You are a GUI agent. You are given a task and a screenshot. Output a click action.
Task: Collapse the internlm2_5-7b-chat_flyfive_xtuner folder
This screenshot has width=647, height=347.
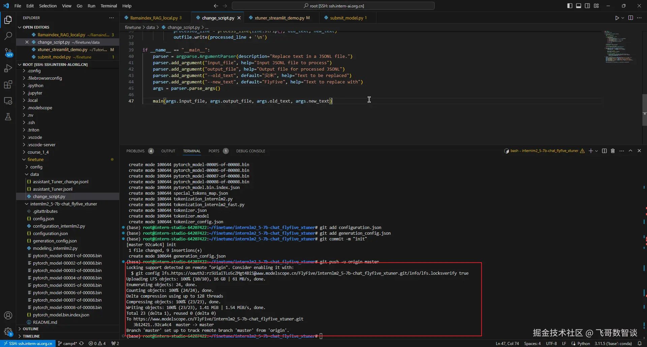[x=63, y=204]
